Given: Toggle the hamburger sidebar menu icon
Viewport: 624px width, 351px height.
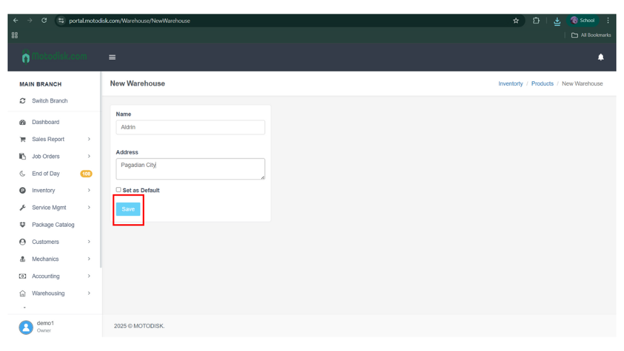Looking at the screenshot, I should tap(112, 57).
